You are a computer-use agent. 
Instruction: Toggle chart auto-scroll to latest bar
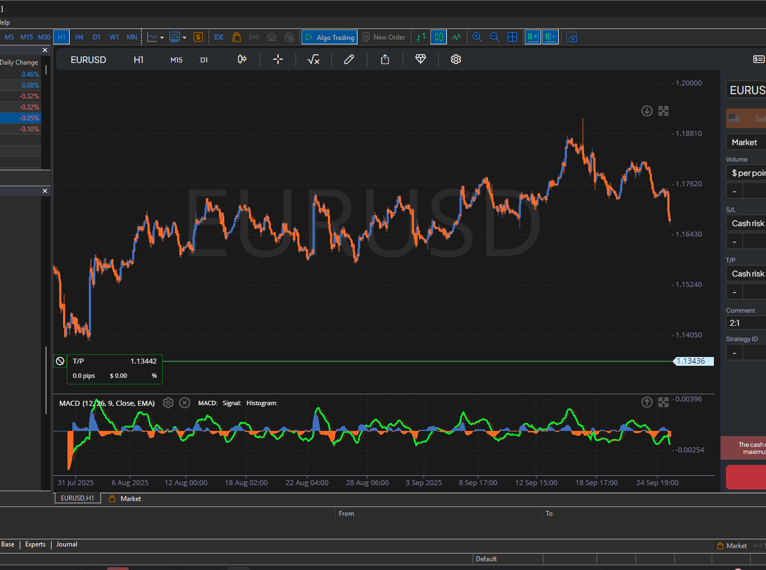(532, 37)
